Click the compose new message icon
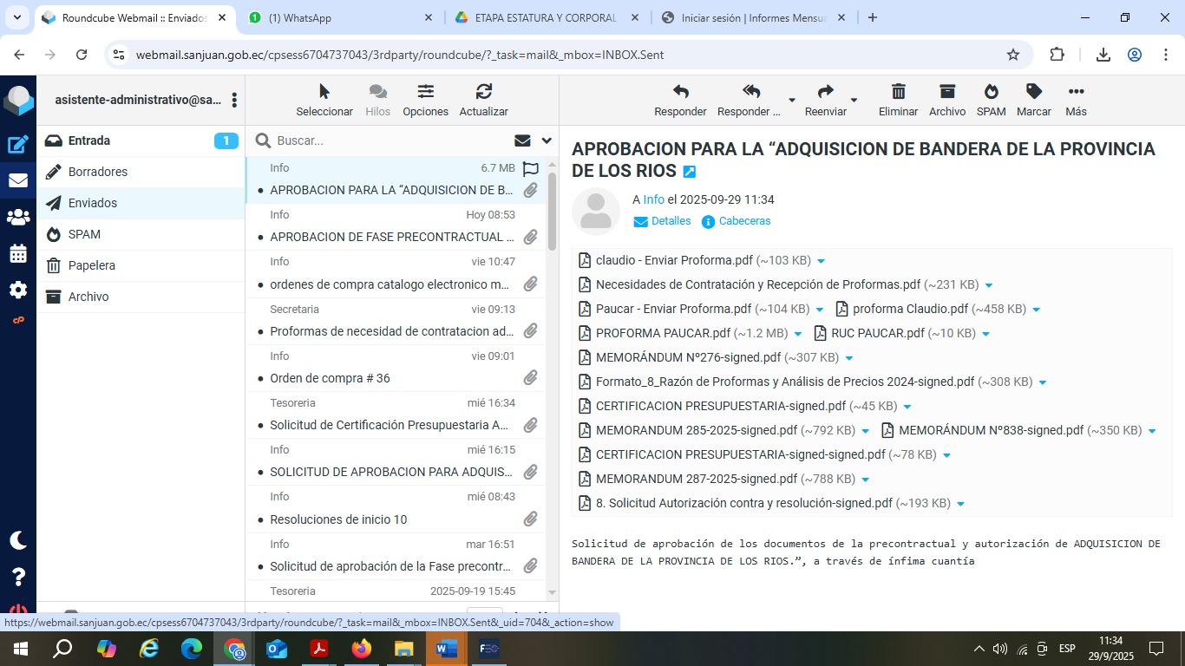 click(18, 145)
